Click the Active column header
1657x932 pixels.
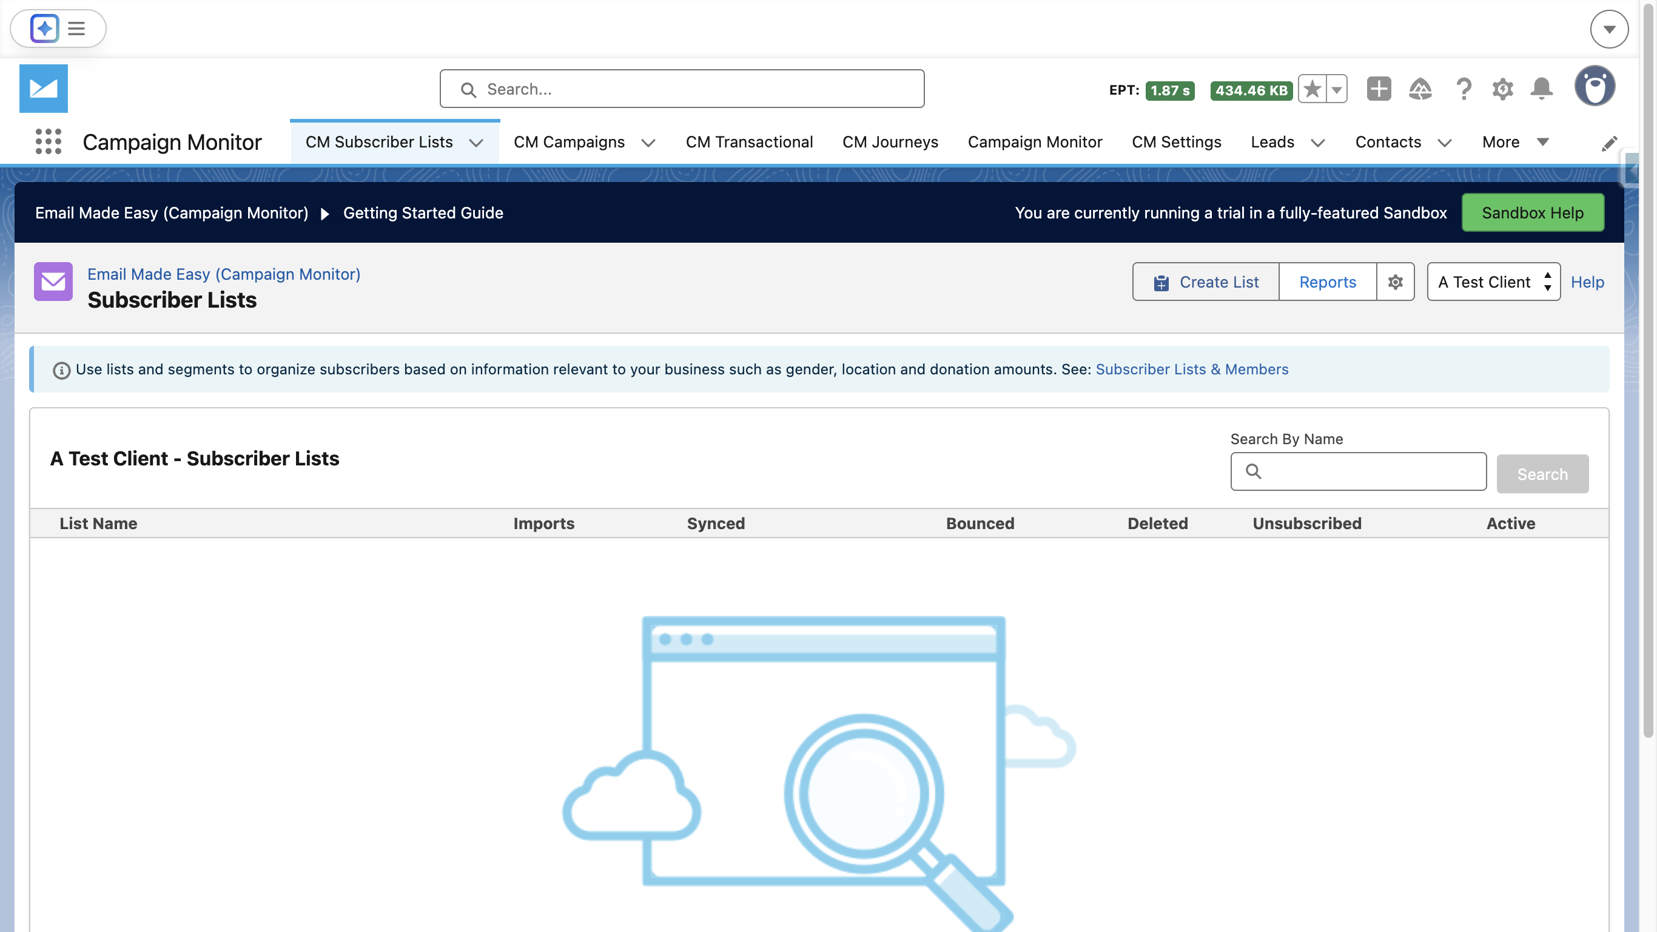tap(1510, 523)
